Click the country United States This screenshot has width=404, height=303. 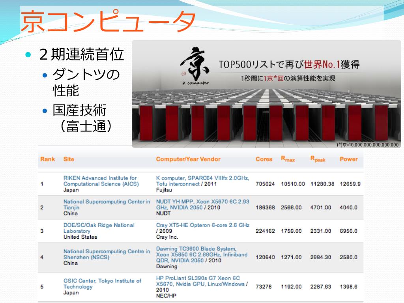80,237
